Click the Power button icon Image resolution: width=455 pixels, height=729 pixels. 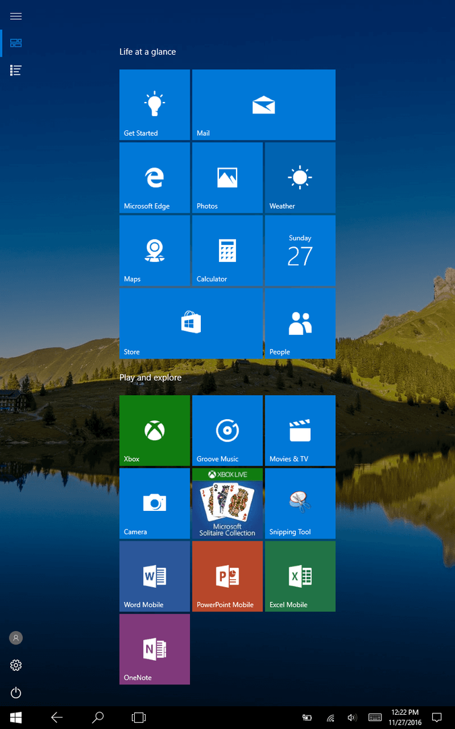pyautogui.click(x=16, y=693)
